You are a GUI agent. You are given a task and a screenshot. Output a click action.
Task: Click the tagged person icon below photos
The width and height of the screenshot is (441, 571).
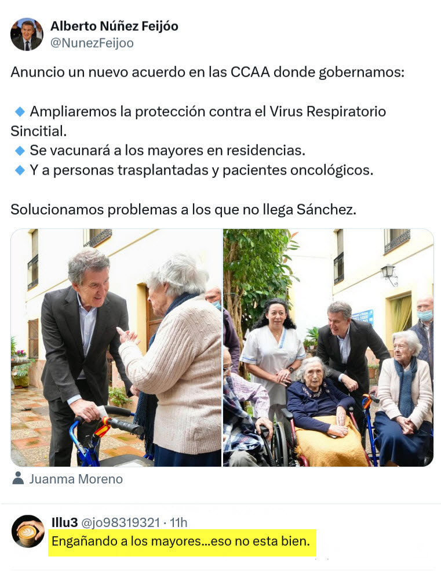point(18,478)
